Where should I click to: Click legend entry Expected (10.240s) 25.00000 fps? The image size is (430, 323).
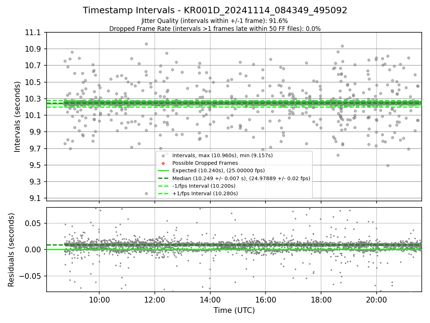219,170
